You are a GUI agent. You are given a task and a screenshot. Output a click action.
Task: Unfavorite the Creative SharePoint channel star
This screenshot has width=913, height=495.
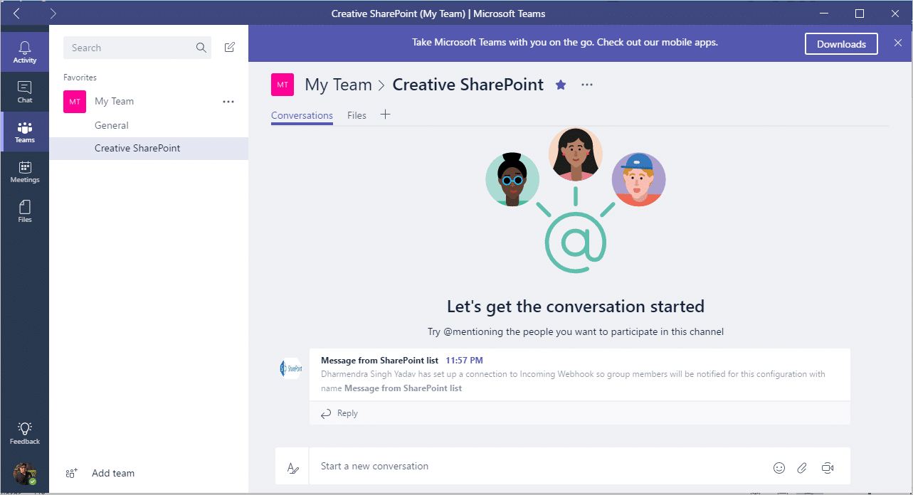pyautogui.click(x=561, y=85)
